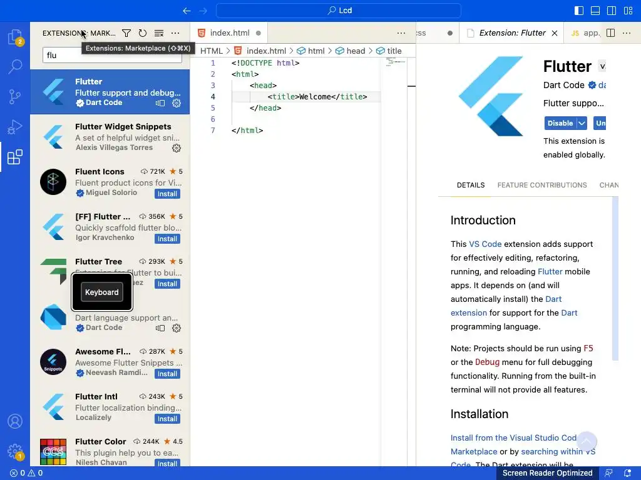
Task: Open more actions for index.html editor group
Action: click(401, 33)
